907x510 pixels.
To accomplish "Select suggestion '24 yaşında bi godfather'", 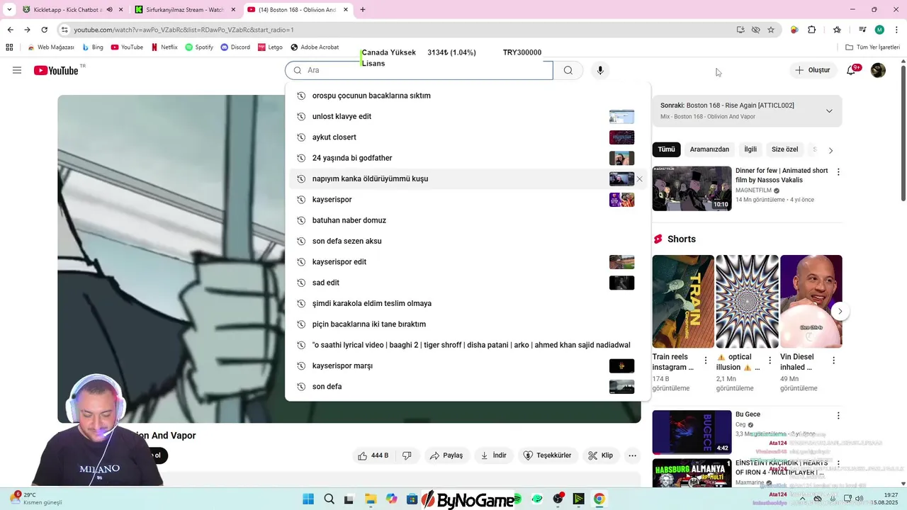I will coord(468,158).
